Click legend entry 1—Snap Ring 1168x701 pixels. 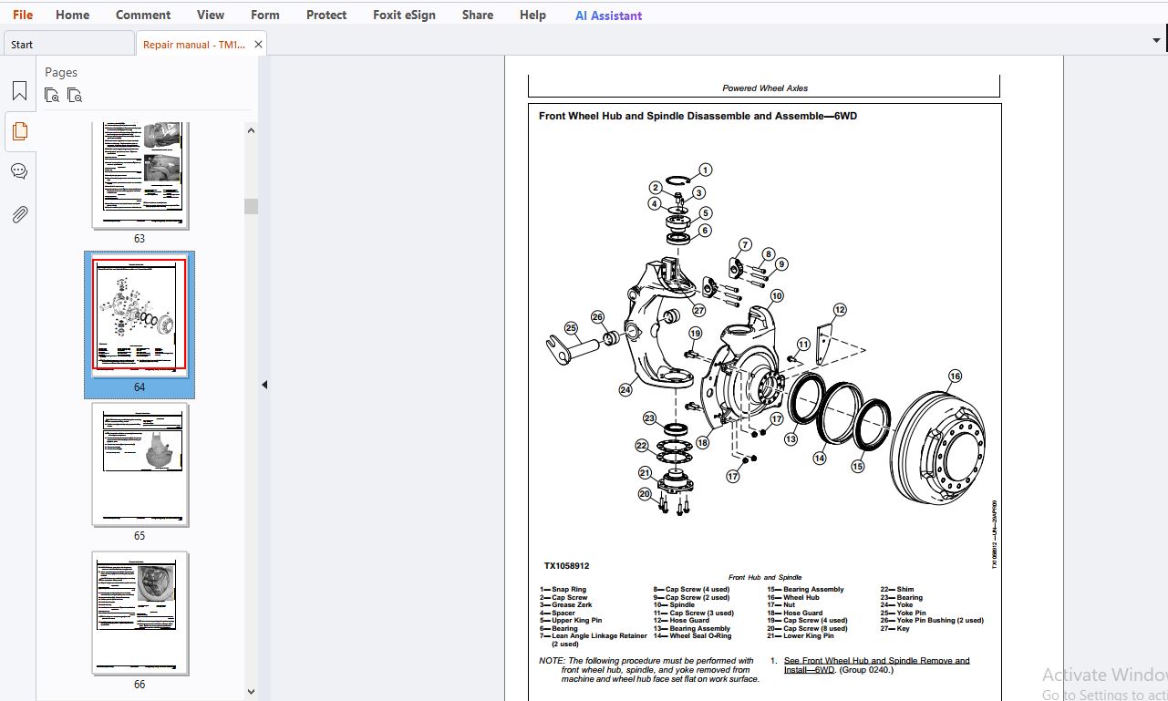[563, 590]
